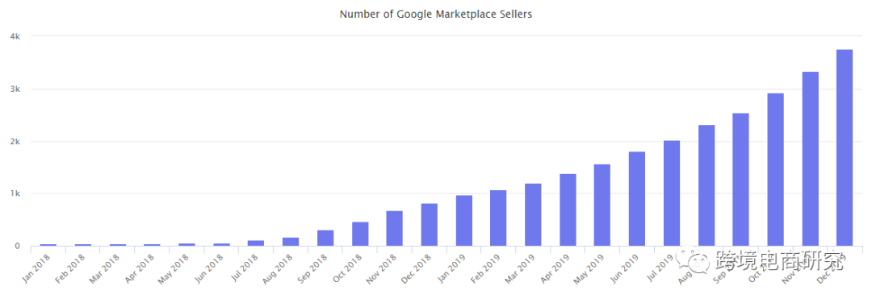
Task: Click the Apr 2019 bar
Action: click(x=568, y=210)
